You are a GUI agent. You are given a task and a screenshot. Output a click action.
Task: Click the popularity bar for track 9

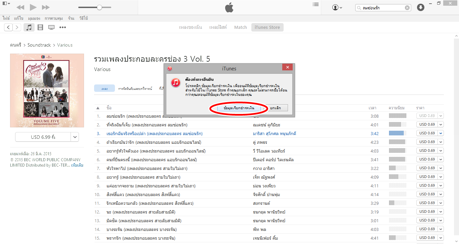click(x=398, y=185)
